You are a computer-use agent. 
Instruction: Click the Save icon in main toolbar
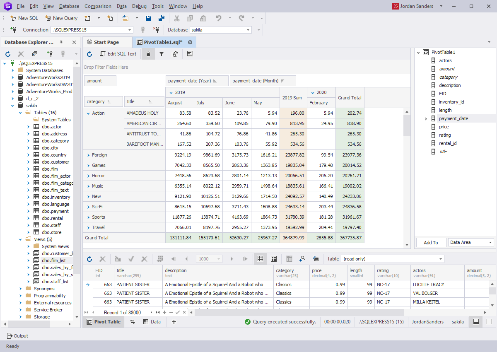(x=148, y=18)
